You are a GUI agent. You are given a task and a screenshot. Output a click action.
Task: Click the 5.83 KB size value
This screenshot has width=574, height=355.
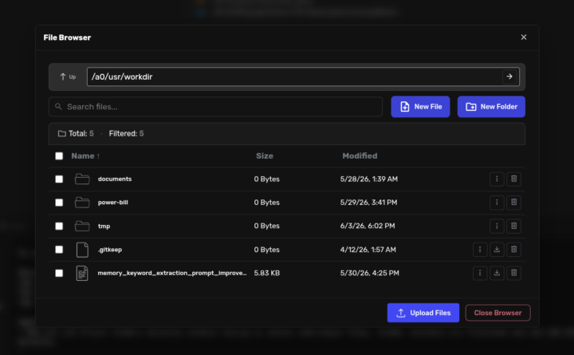click(x=267, y=273)
